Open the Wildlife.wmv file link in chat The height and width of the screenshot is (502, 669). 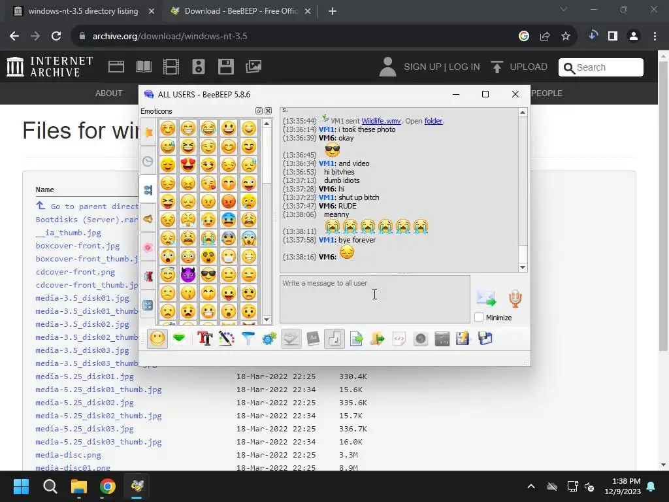(381, 121)
